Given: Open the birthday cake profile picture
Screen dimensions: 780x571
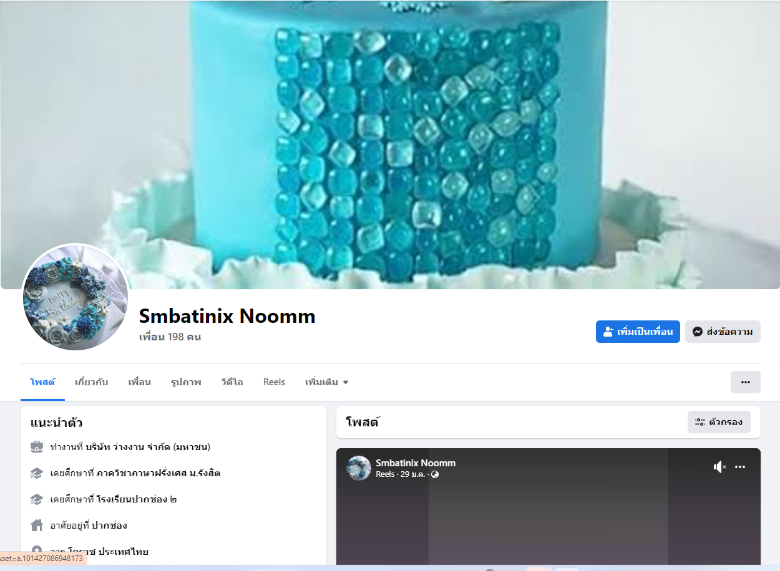Looking at the screenshot, I should 76,297.
